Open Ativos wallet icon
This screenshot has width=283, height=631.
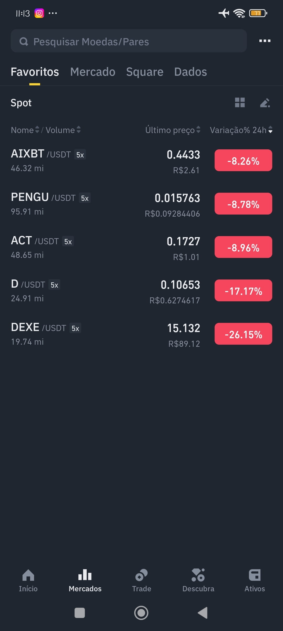tap(255, 575)
